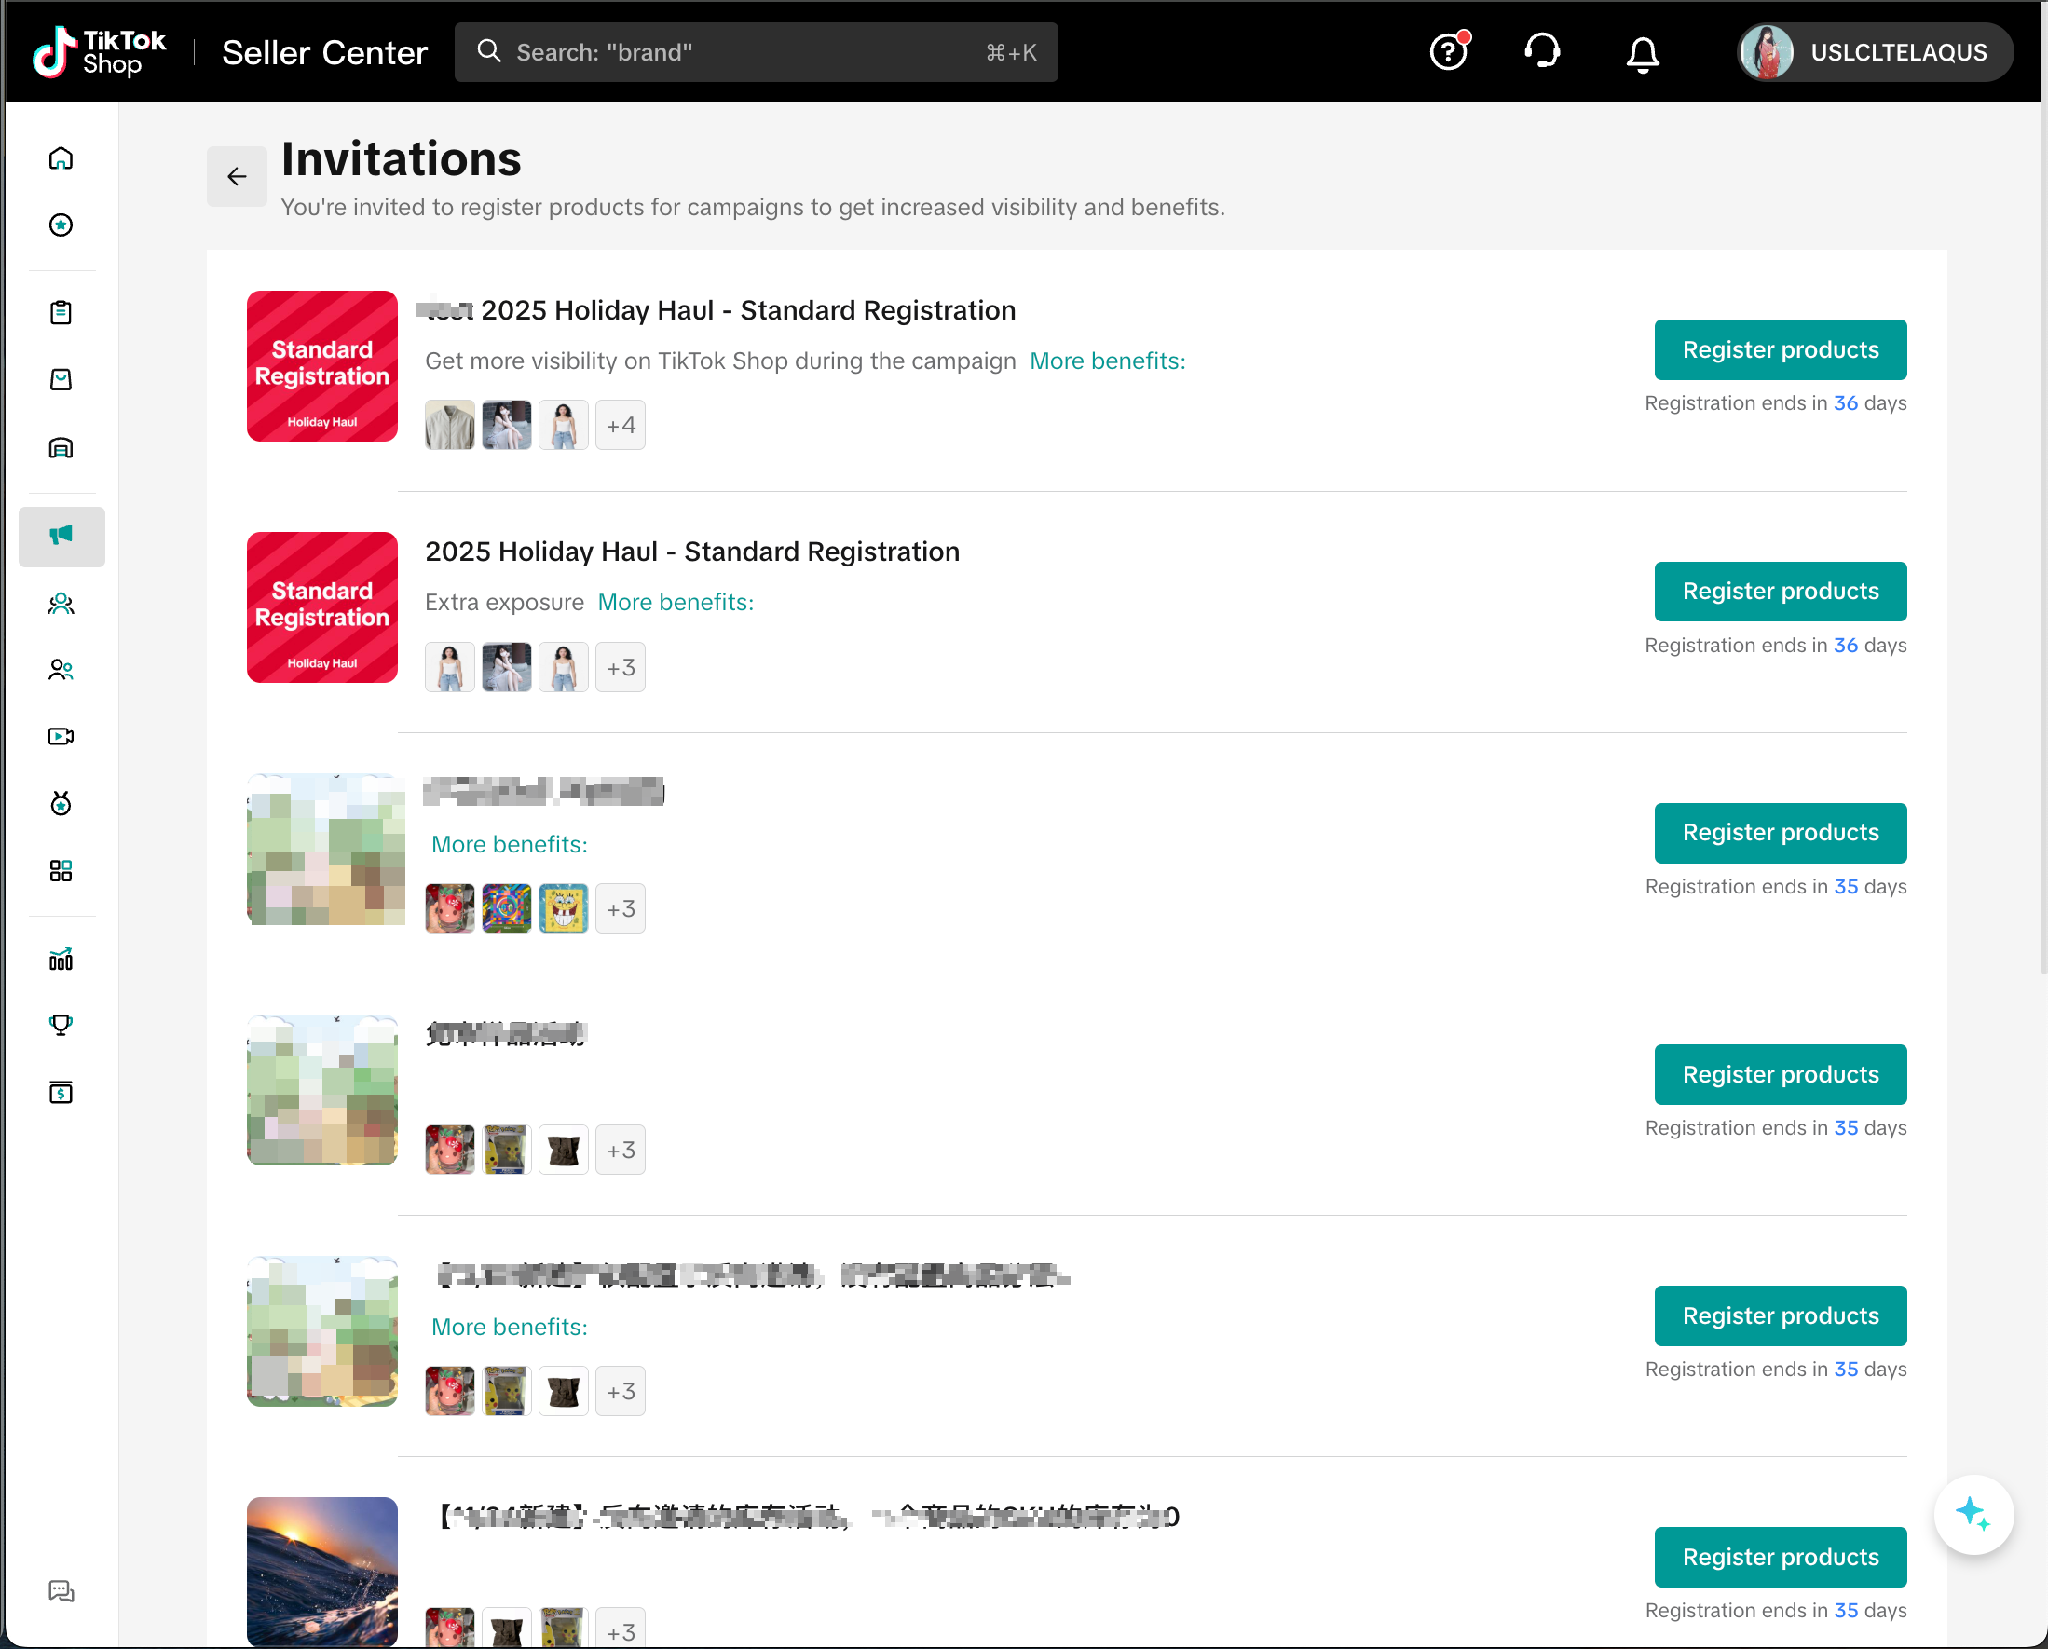2048x1649 pixels.
Task: Click the SpongeBob product thumbnail
Action: (x=564, y=908)
